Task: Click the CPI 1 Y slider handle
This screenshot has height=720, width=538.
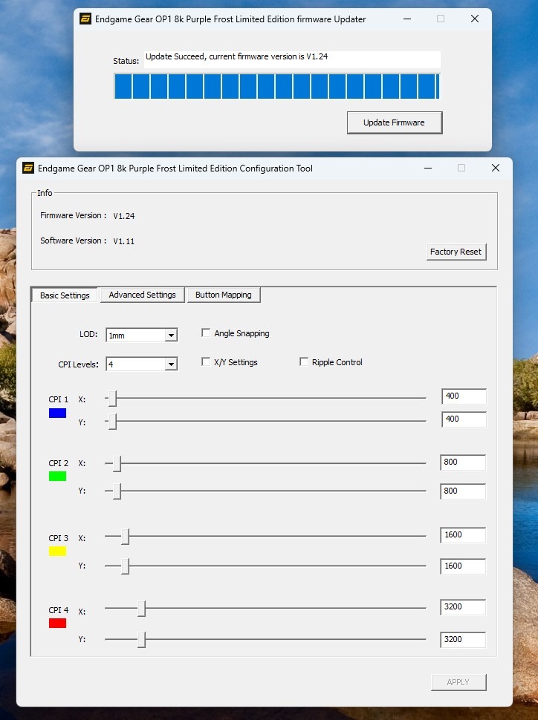Action: click(x=113, y=421)
